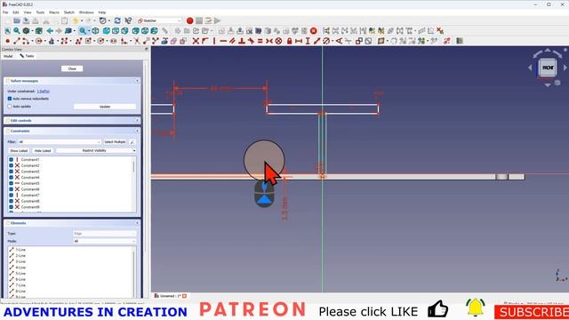Open the View menu
This screenshot has width=569, height=320.
(28, 12)
